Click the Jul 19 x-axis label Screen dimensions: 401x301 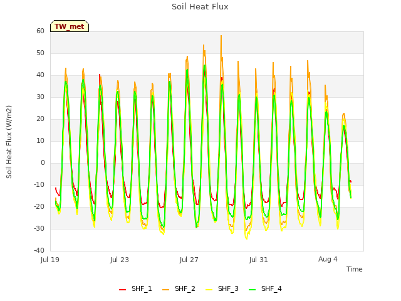click(x=50, y=260)
